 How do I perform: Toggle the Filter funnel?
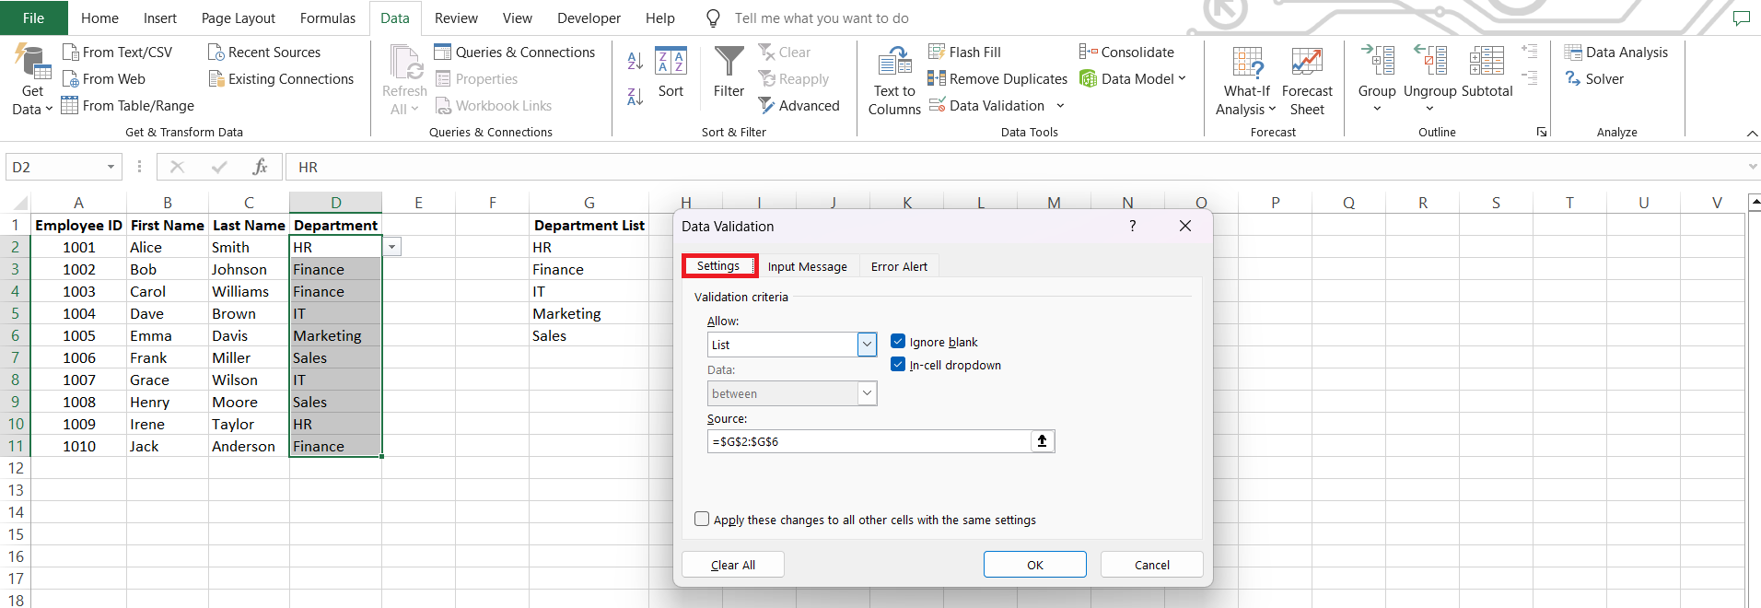pos(729,72)
